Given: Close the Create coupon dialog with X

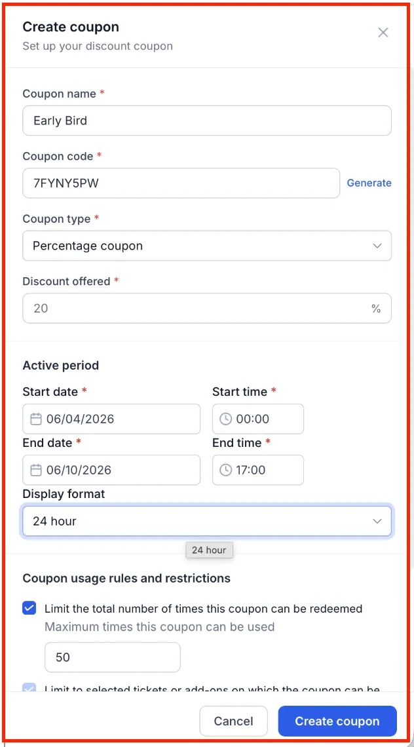Looking at the screenshot, I should coord(383,32).
